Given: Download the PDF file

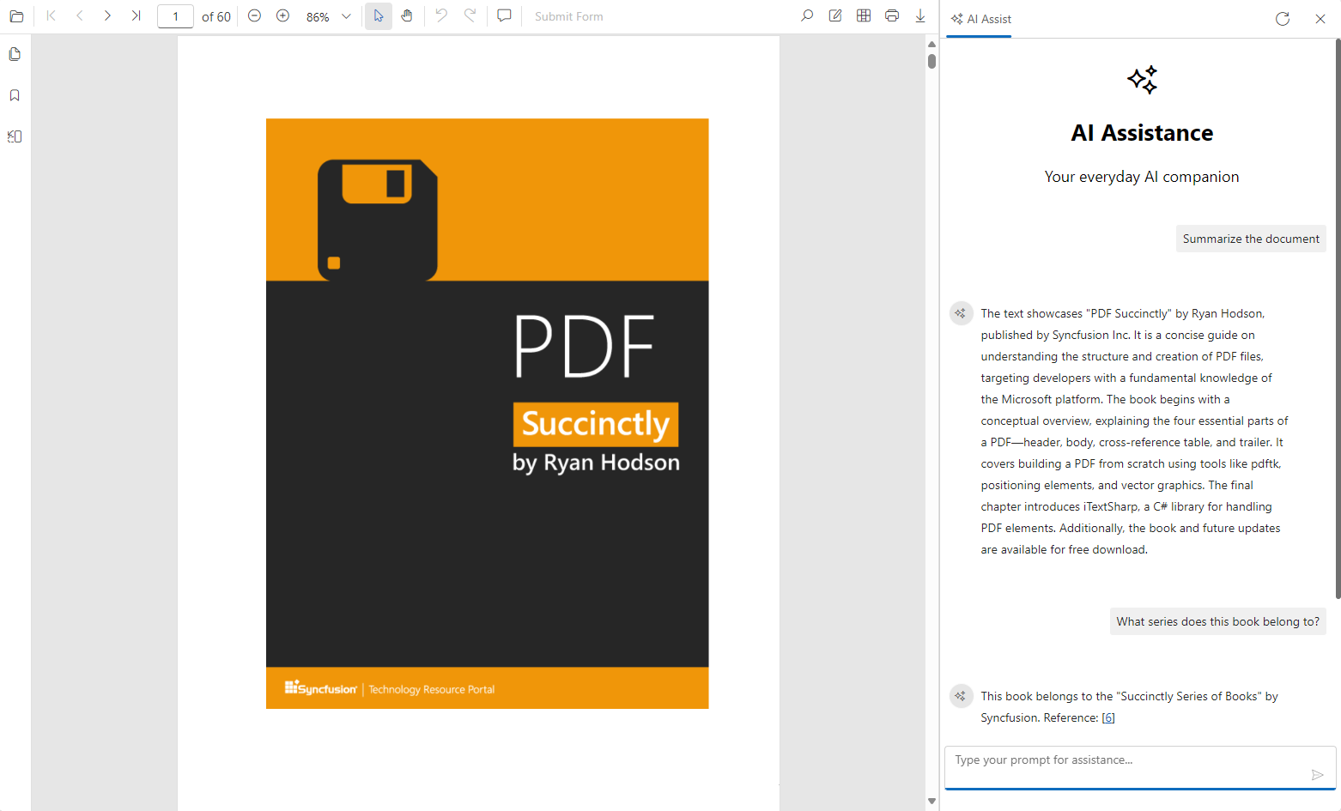Looking at the screenshot, I should [920, 16].
